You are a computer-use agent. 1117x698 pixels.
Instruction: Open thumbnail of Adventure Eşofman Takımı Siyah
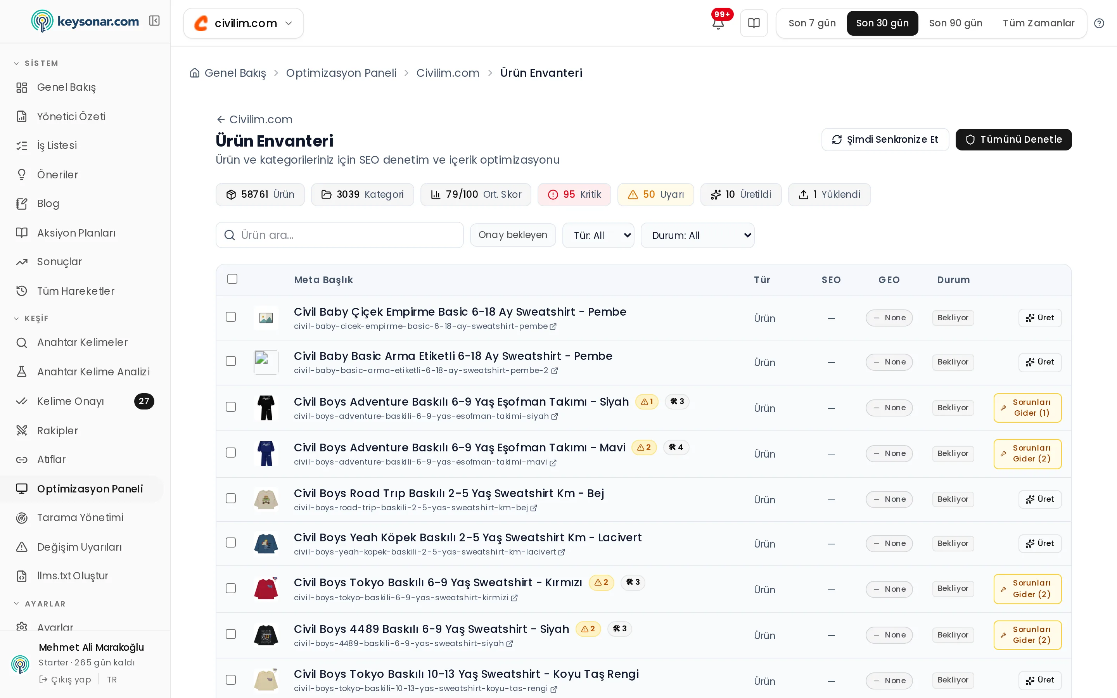coord(266,408)
